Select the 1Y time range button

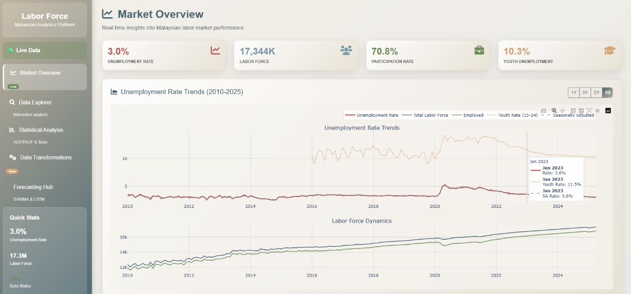pyautogui.click(x=573, y=93)
